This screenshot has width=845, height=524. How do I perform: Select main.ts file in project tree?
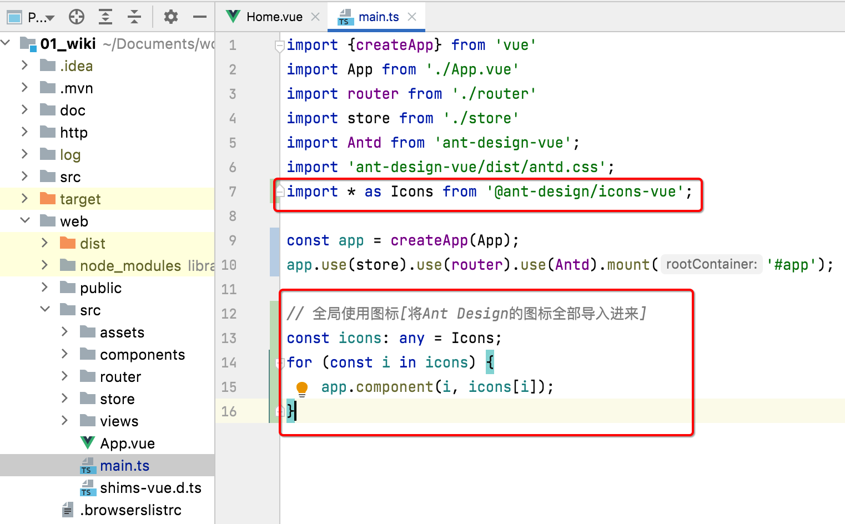124,465
